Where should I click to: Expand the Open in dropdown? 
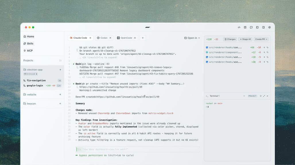(x=192, y=38)
